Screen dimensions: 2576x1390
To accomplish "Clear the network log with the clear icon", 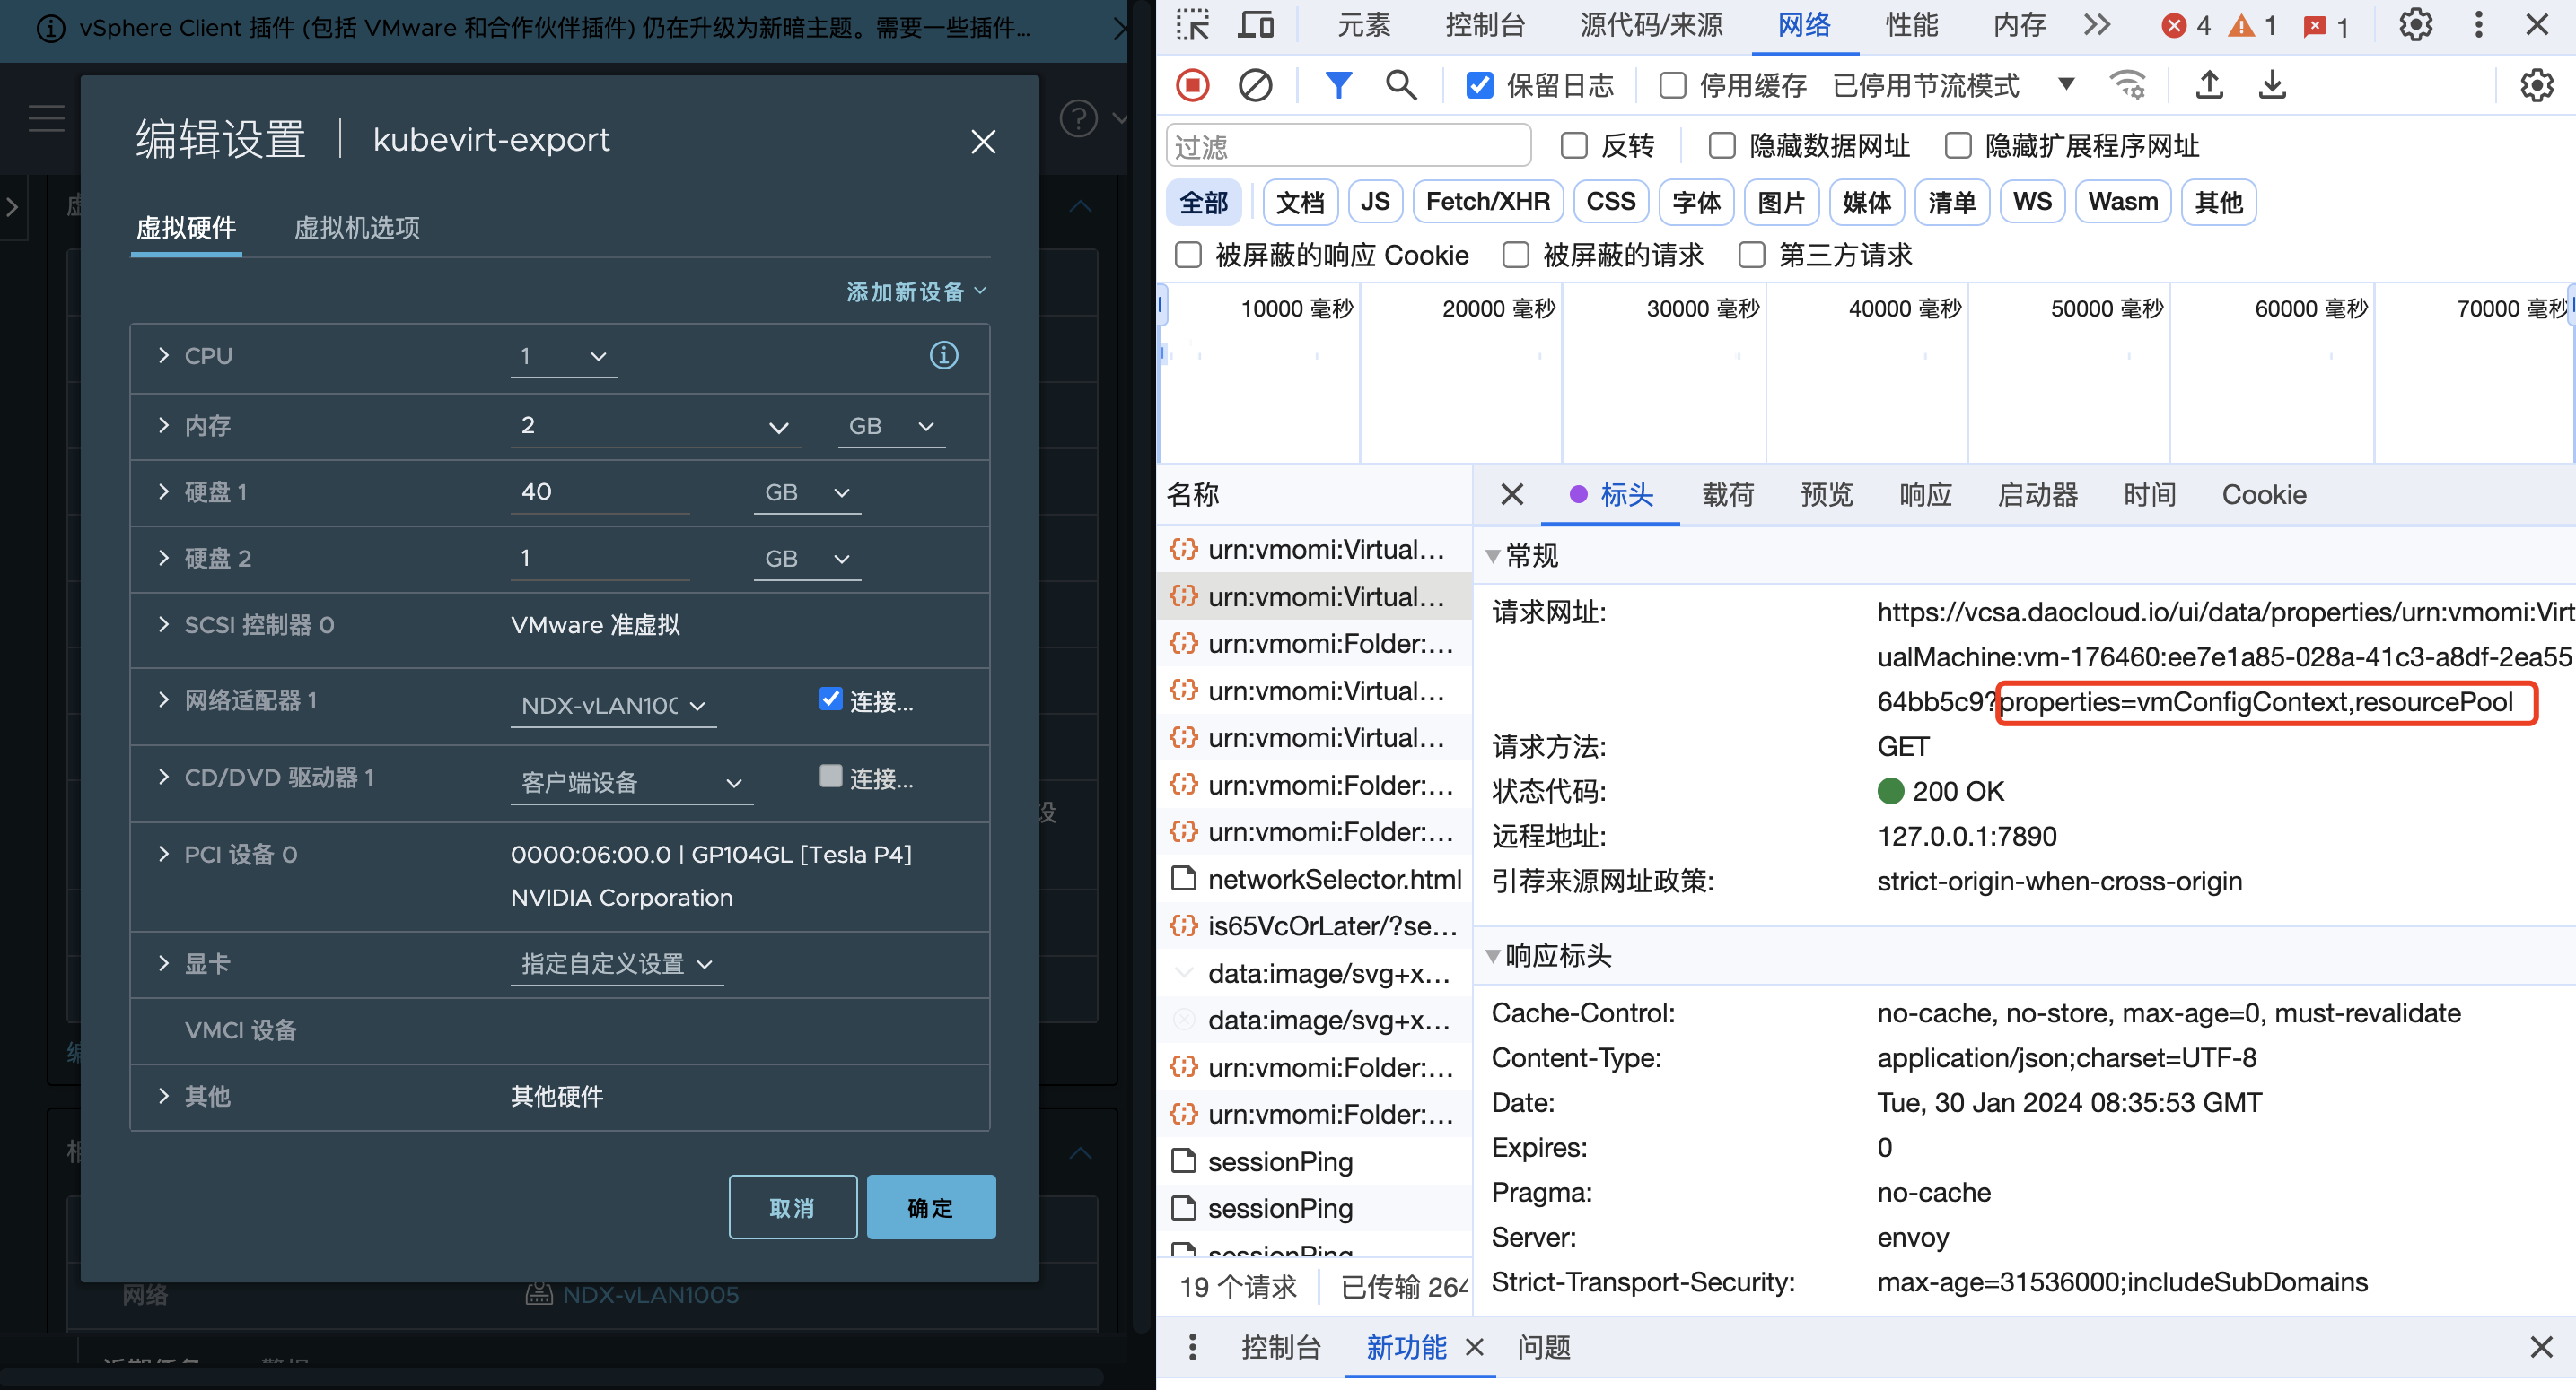I will (1254, 85).
